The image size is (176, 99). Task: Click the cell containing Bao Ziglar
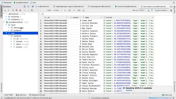pyautogui.click(x=92, y=28)
